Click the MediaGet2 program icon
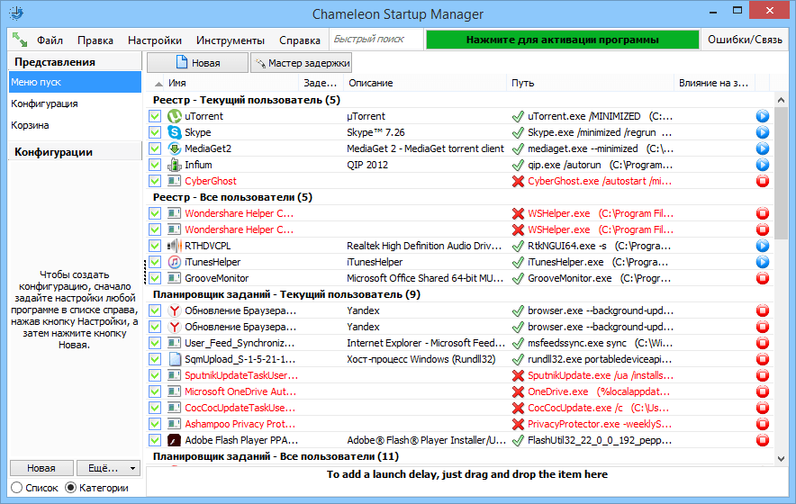Screen dimensions: 796x504 pos(174,148)
